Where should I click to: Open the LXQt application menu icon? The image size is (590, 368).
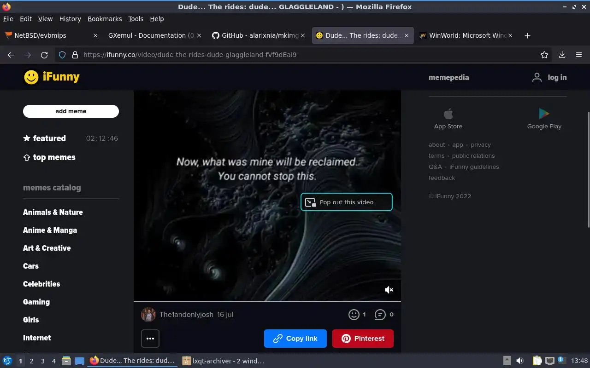pyautogui.click(x=7, y=361)
